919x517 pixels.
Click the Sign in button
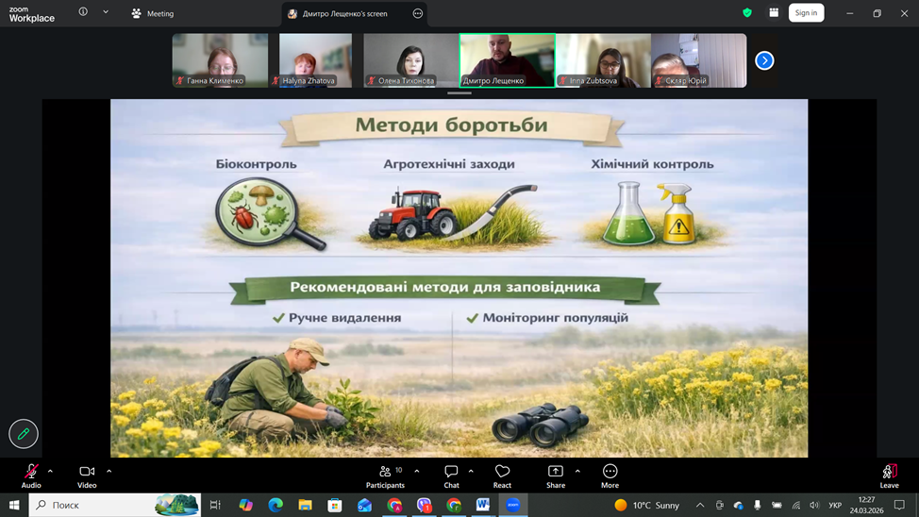pos(806,13)
